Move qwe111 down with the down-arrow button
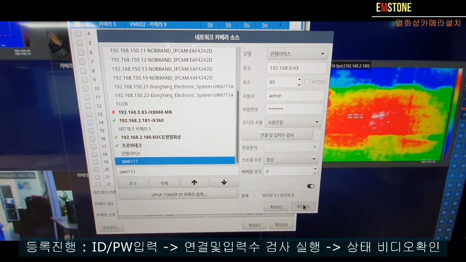The width and height of the screenshot is (466, 262). click(224, 182)
